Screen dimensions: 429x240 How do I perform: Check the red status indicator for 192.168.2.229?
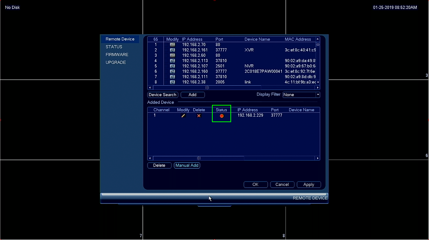pyautogui.click(x=222, y=116)
